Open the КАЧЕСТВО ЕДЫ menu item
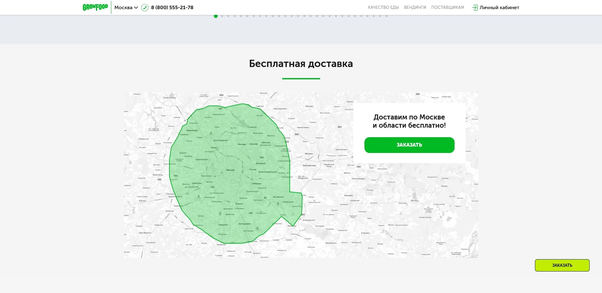 click(x=383, y=8)
